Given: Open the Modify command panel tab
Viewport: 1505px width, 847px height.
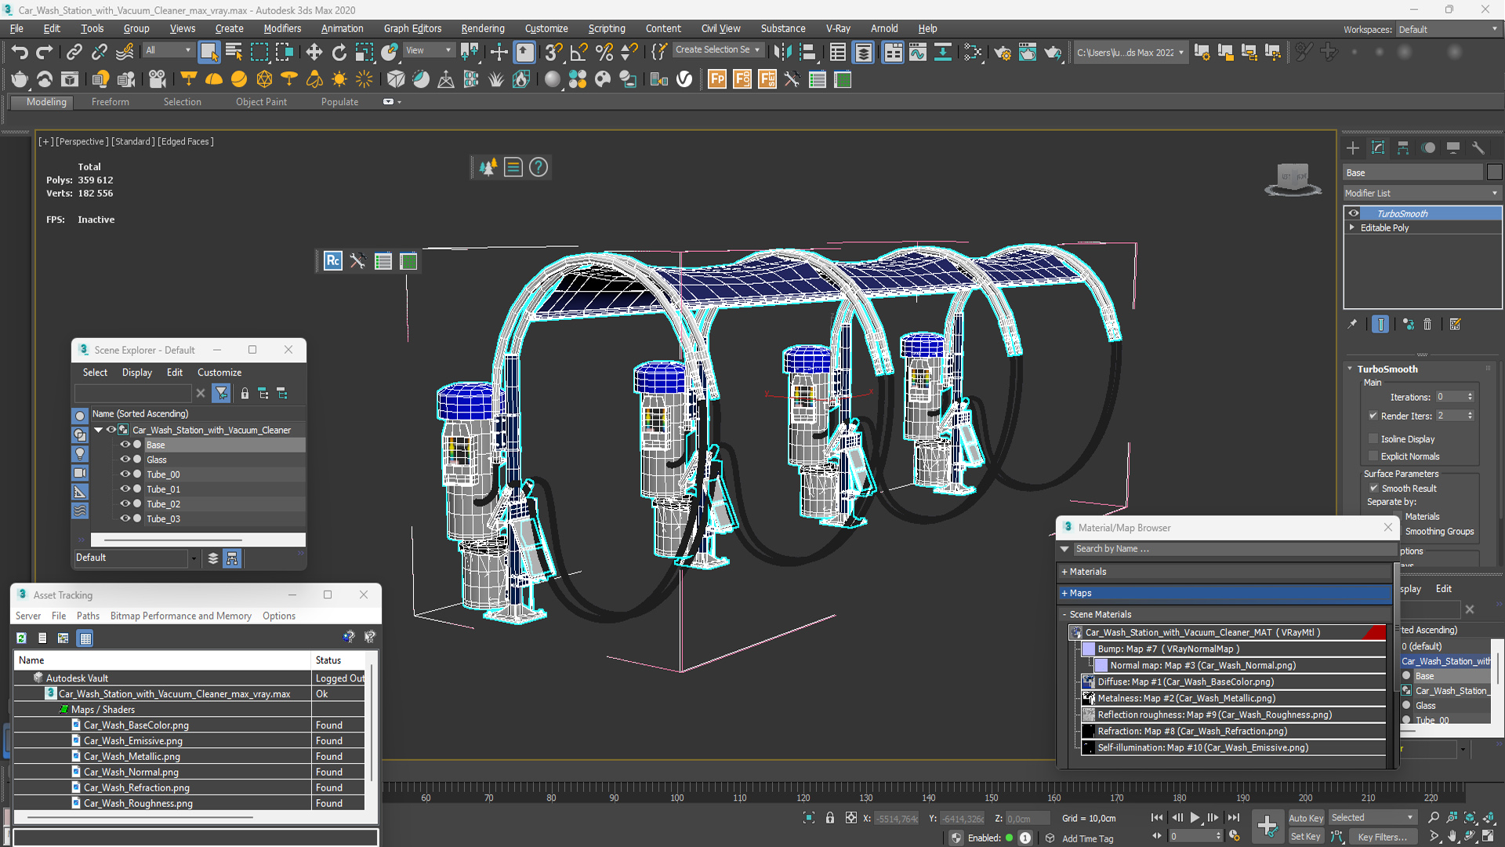Looking at the screenshot, I should point(1378,148).
